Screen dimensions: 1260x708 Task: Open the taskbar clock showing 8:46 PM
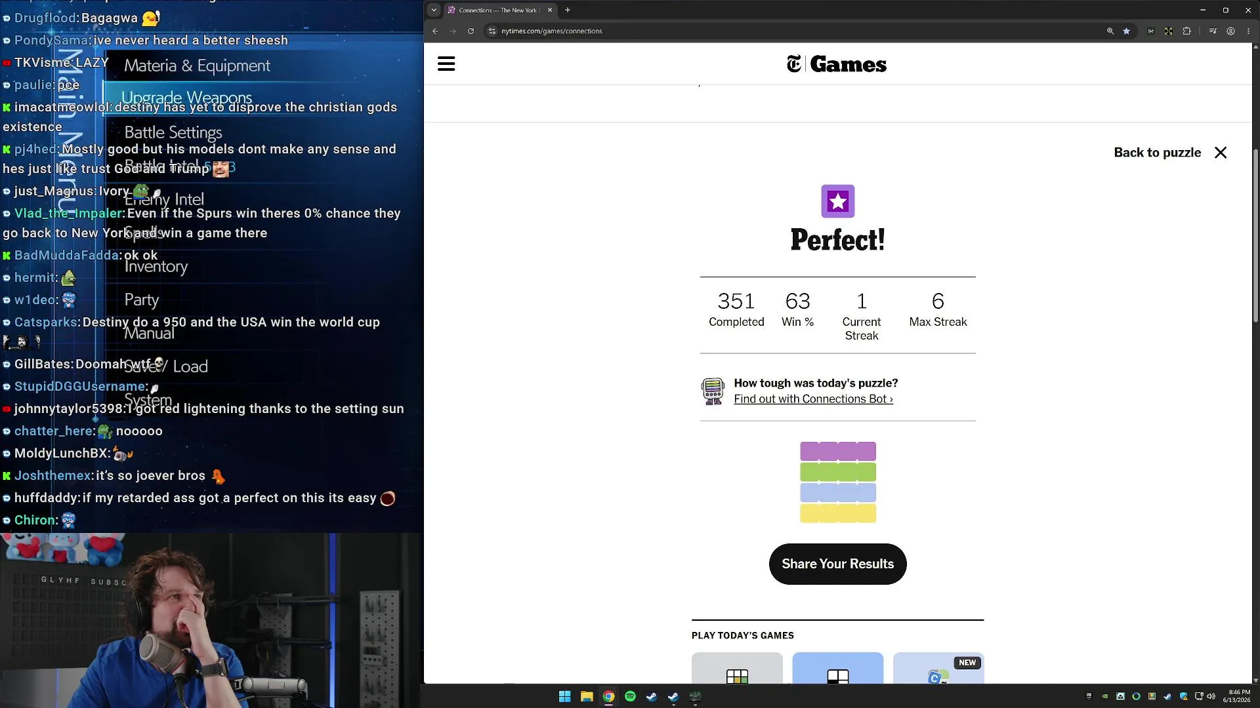click(1236, 696)
